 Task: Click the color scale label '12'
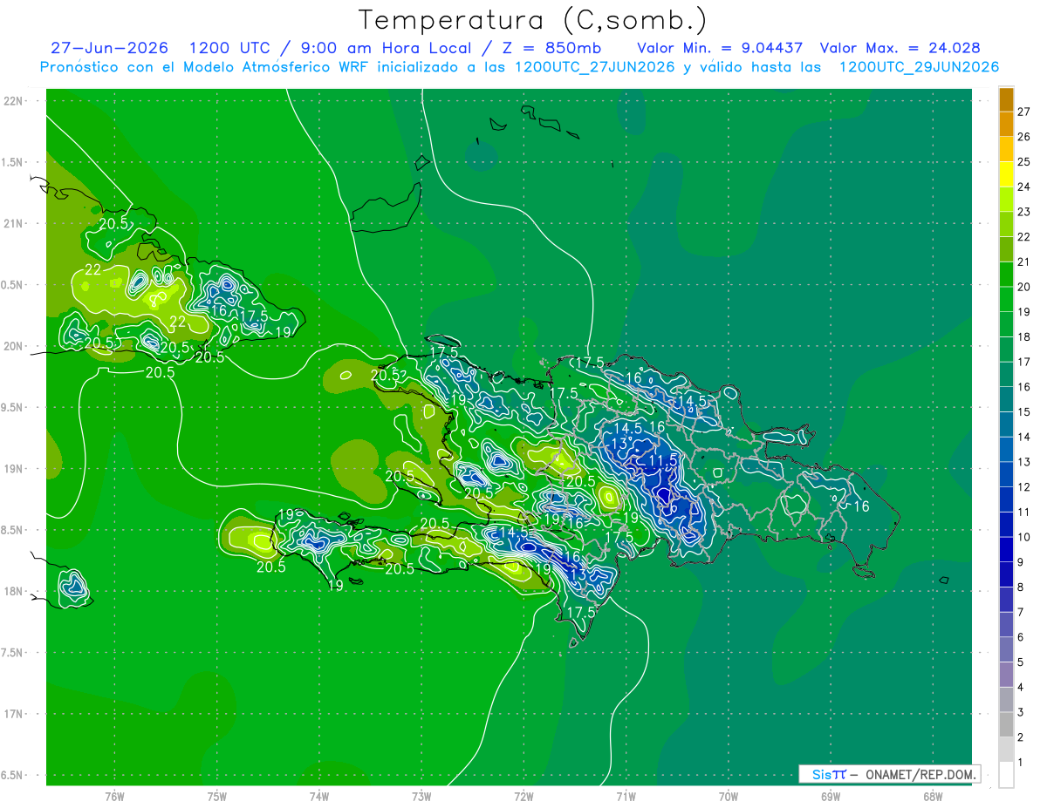[x=1023, y=487]
